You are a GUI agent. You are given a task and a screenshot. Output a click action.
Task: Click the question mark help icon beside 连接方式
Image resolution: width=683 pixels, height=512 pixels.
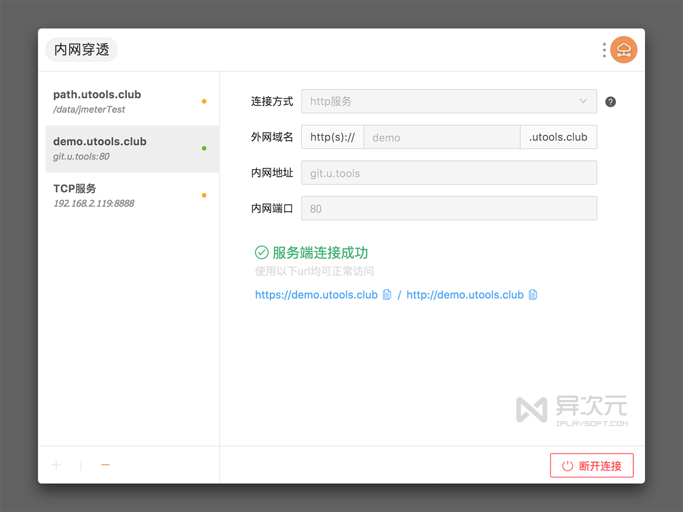point(610,101)
